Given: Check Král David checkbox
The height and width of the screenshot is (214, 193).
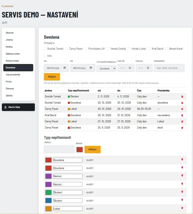Looking at the screenshot, I should [149, 49].
